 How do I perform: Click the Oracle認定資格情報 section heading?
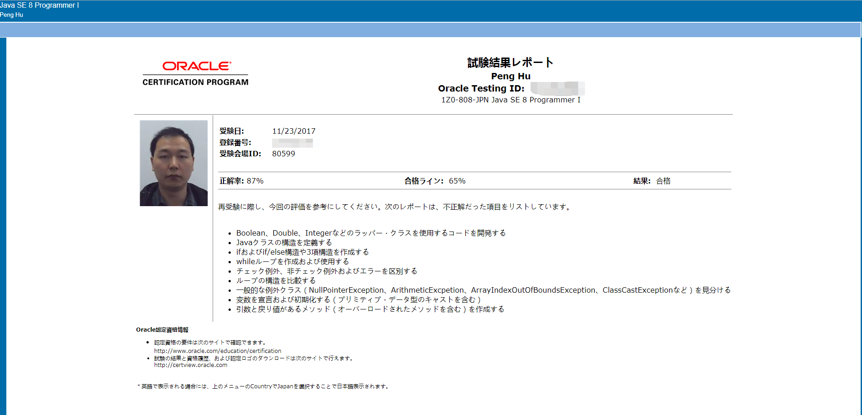(x=163, y=330)
